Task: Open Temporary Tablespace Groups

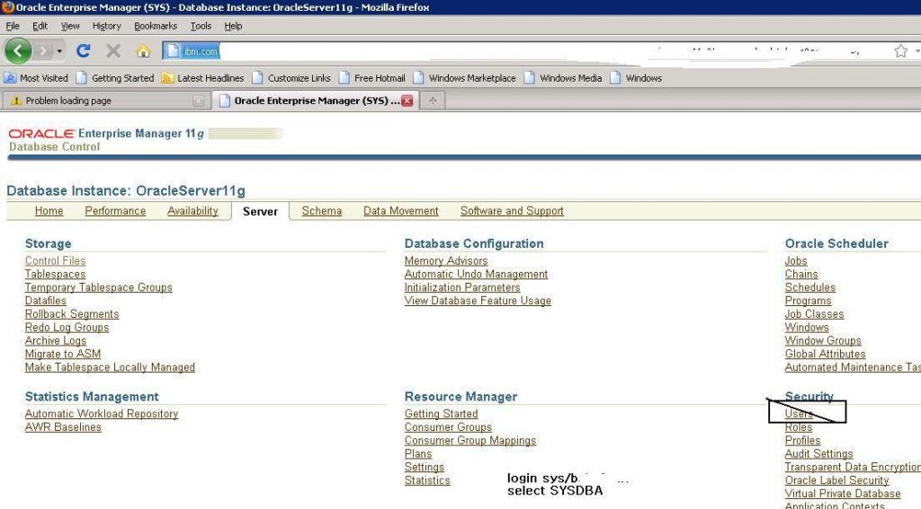Action: [99, 287]
